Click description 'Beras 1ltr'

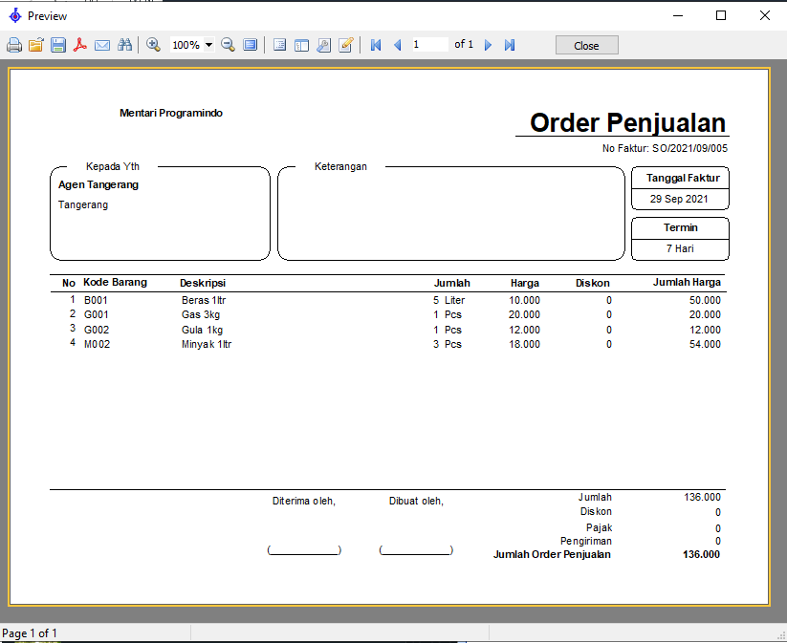(204, 300)
